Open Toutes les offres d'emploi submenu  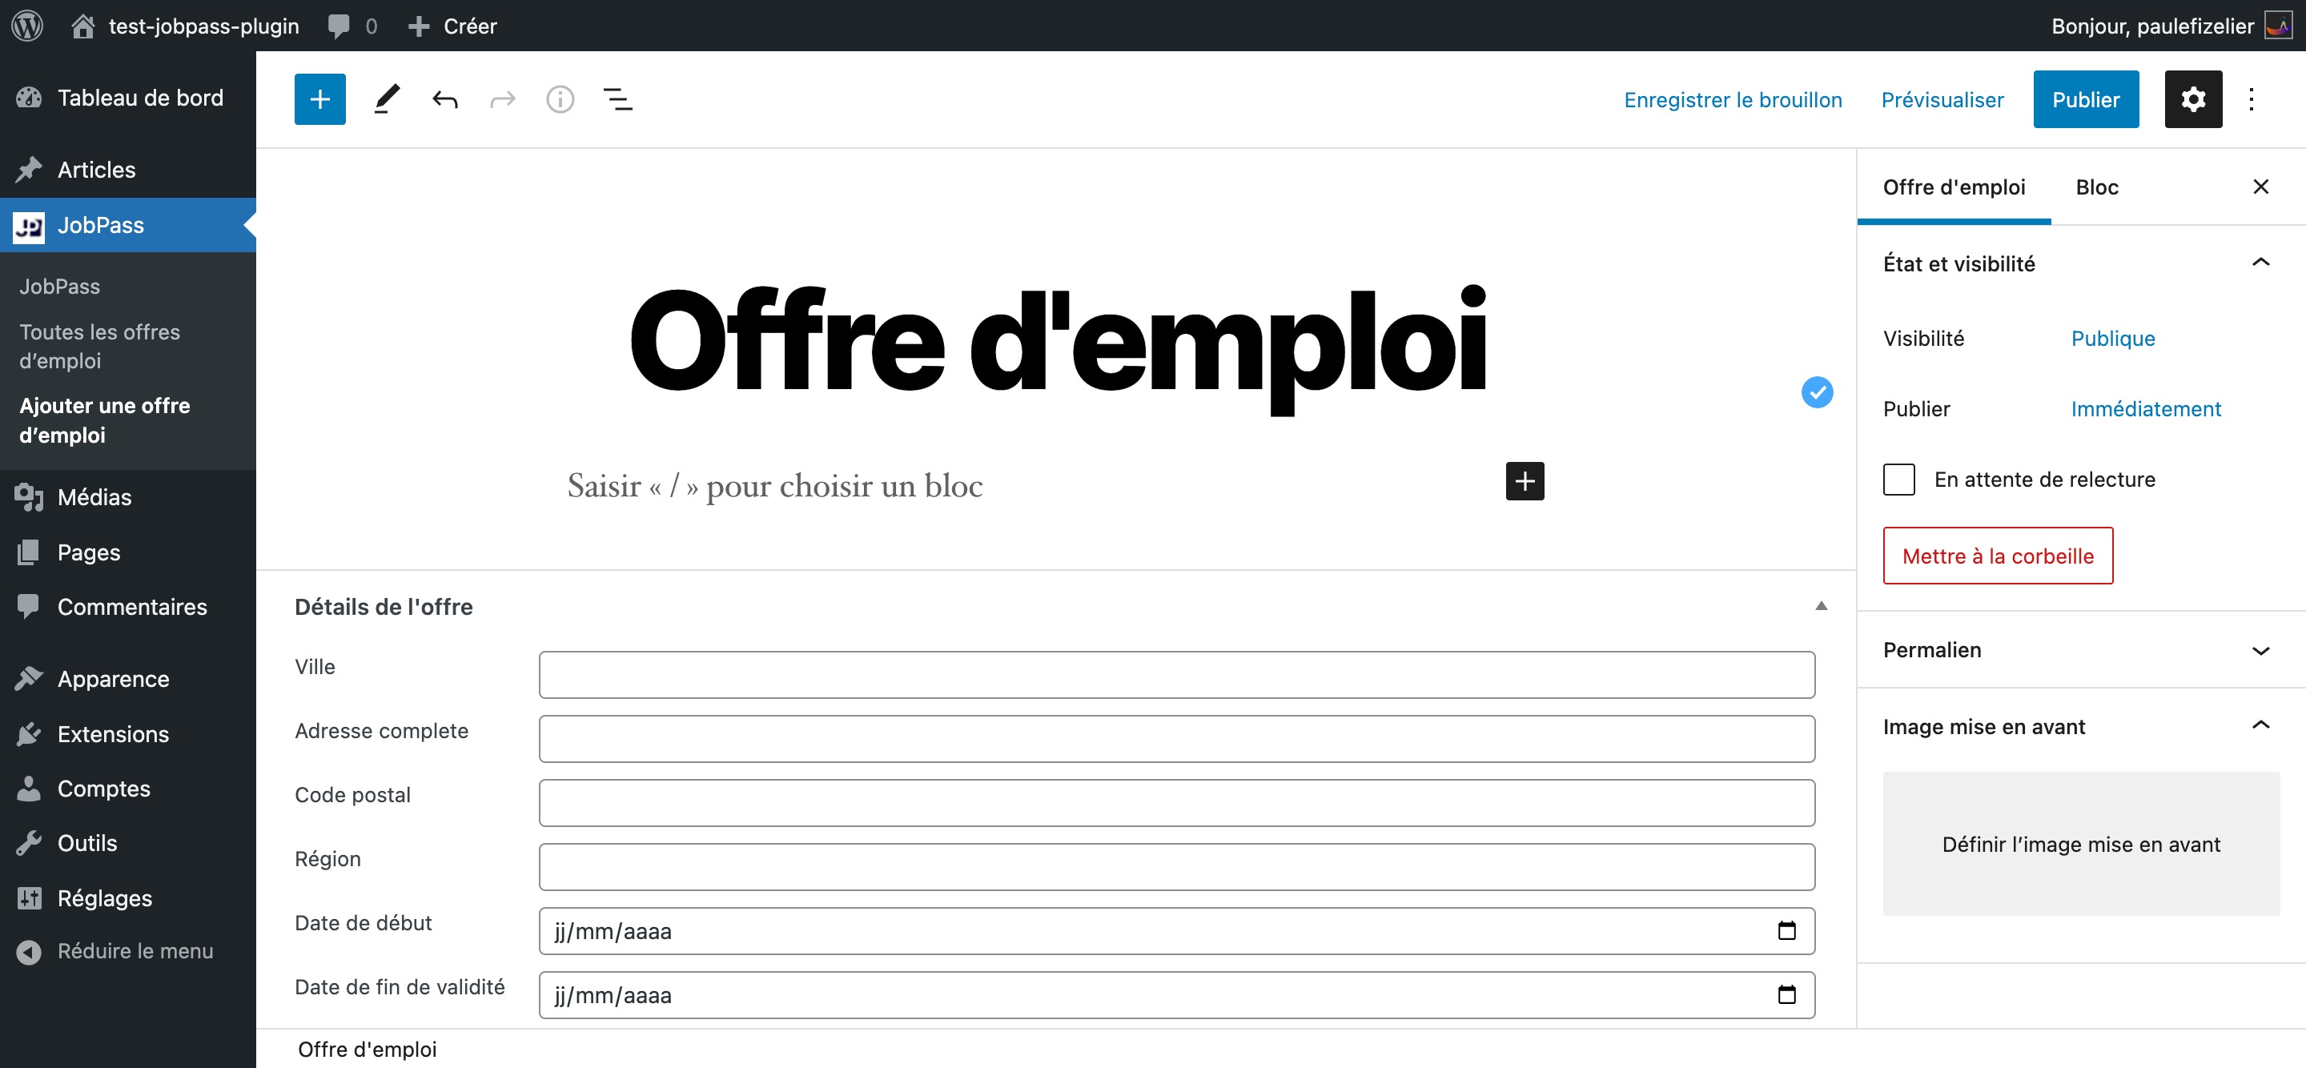click(x=99, y=347)
